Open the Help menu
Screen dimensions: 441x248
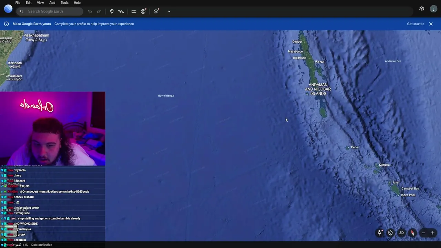(x=77, y=3)
